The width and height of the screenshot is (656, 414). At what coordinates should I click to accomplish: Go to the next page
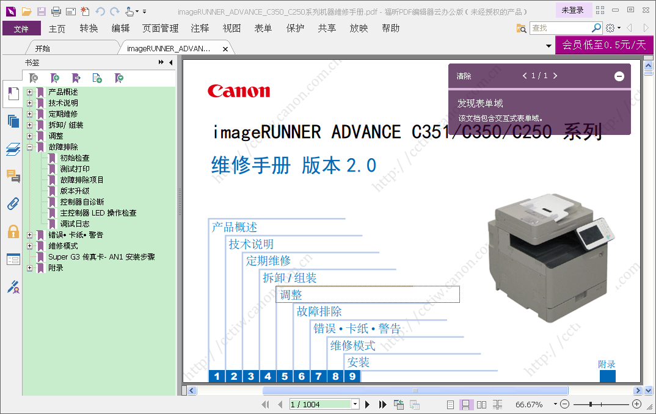[367, 404]
